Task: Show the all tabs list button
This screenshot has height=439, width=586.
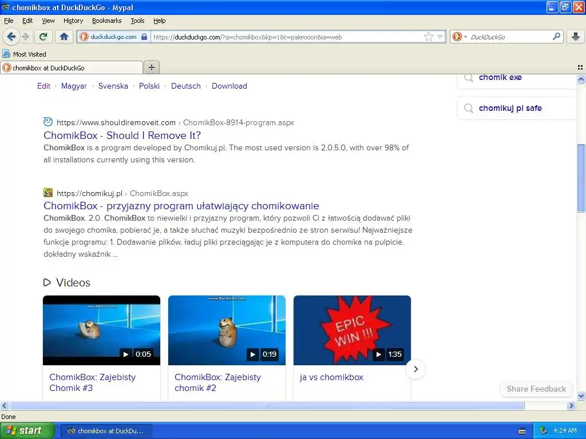Action: [x=580, y=67]
